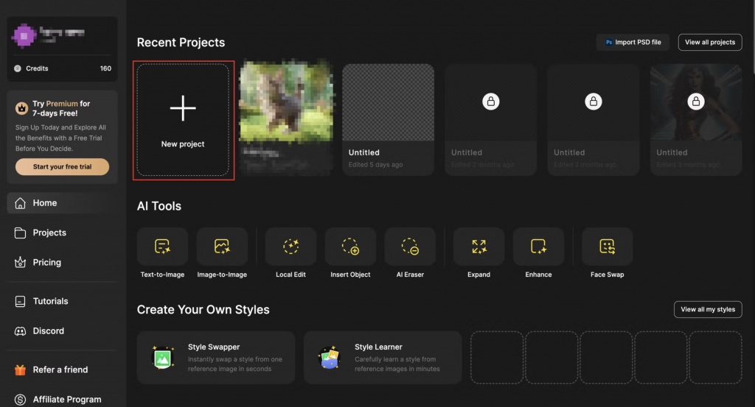Open the Untitled project edited 5 days ago
This screenshot has height=407, width=755.
tap(388, 120)
